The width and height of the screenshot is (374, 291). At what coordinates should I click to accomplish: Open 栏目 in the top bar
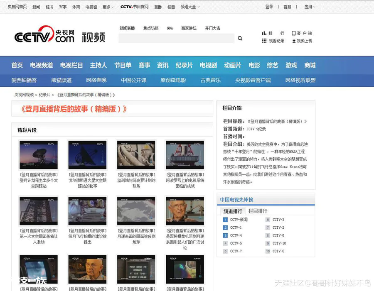click(x=171, y=7)
